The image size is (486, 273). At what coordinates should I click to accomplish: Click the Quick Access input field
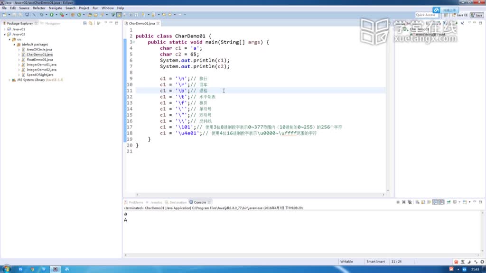point(426,15)
